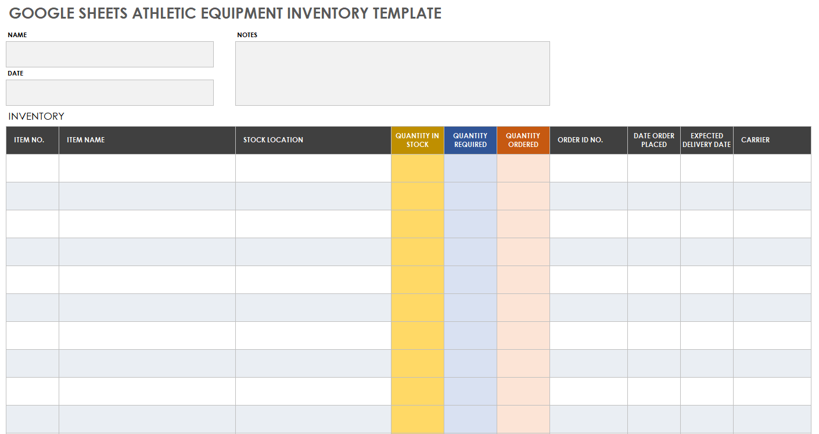Viewport: 819px width, 434px height.
Task: Select the Carrier column header
Action: 772,140
